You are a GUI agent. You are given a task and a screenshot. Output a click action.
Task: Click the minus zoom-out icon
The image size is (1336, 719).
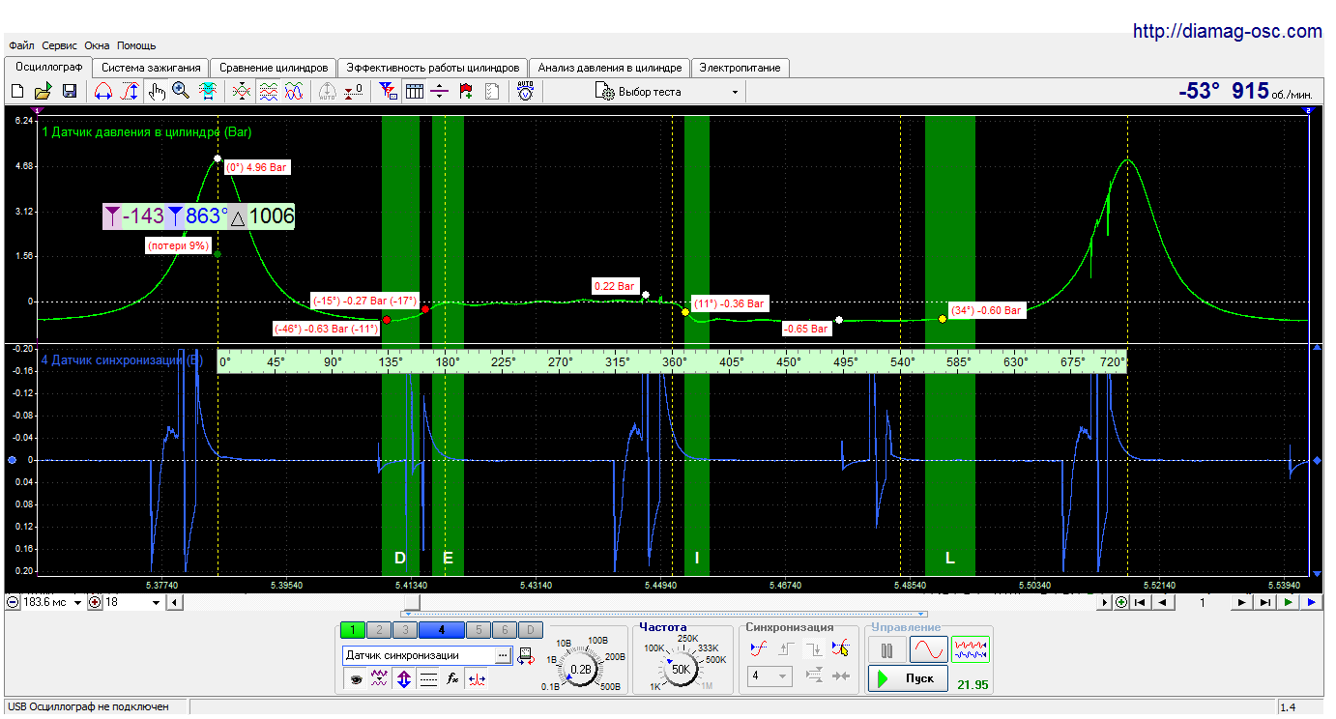tap(13, 602)
